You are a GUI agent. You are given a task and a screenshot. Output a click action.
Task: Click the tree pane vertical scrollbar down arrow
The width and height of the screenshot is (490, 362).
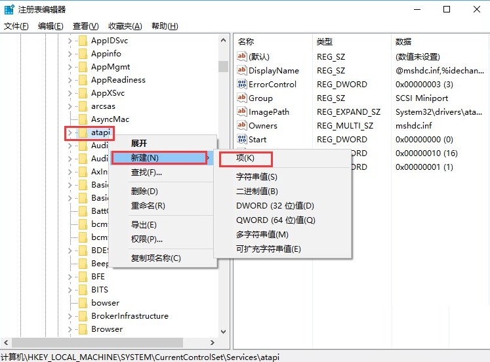click(224, 332)
